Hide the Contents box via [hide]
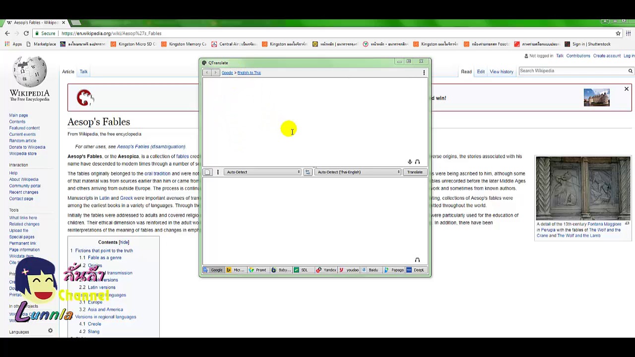 click(124, 242)
